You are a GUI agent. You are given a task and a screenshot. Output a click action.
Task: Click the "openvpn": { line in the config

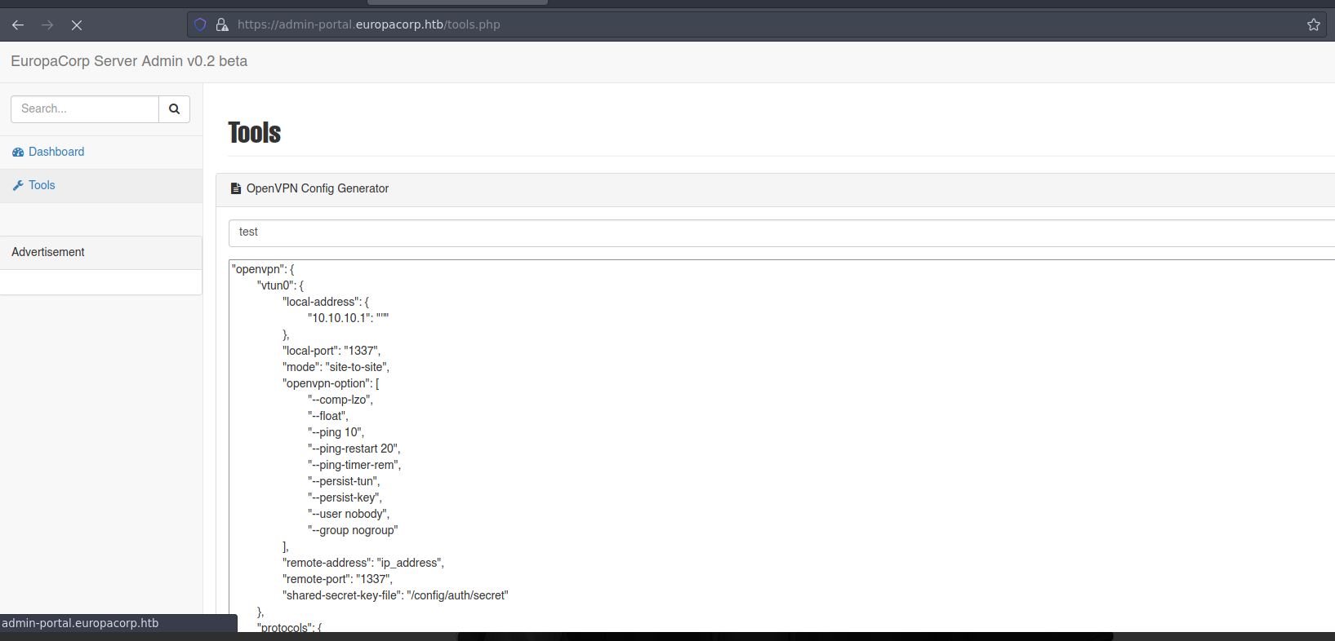coord(263,269)
